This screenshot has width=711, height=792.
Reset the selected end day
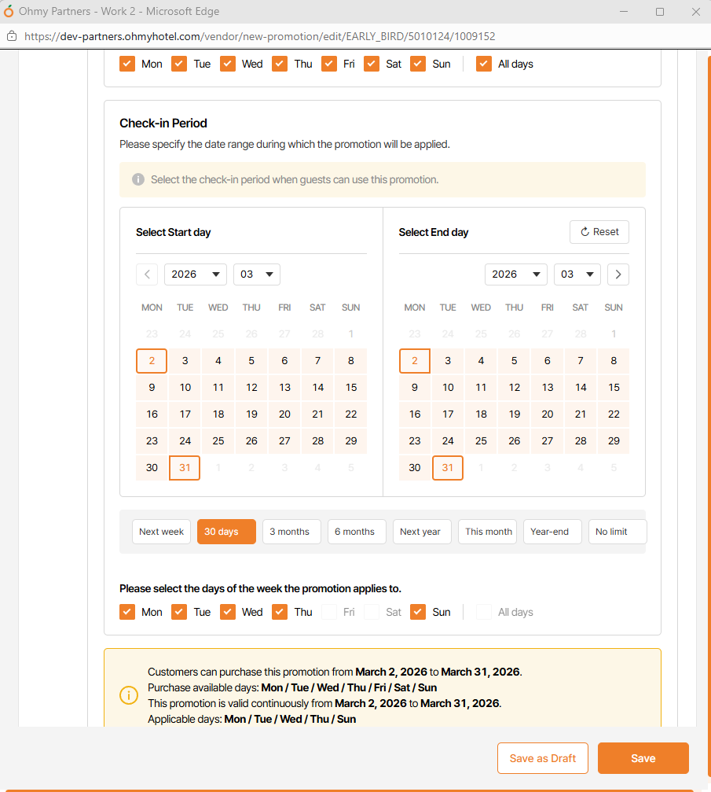pyautogui.click(x=599, y=232)
